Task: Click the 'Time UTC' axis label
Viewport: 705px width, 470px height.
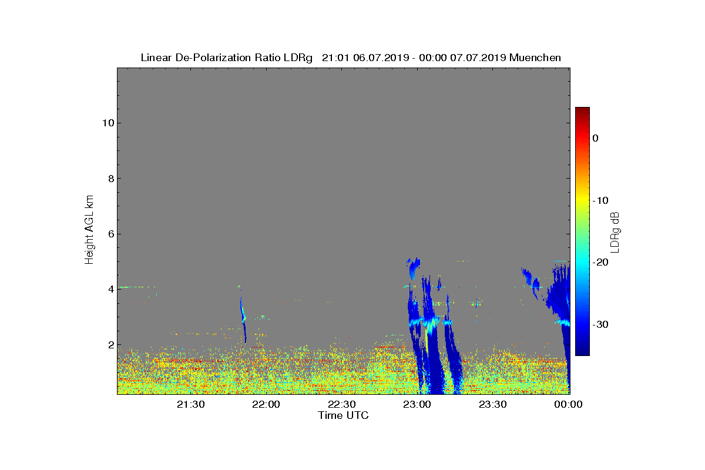Action: pyautogui.click(x=344, y=415)
